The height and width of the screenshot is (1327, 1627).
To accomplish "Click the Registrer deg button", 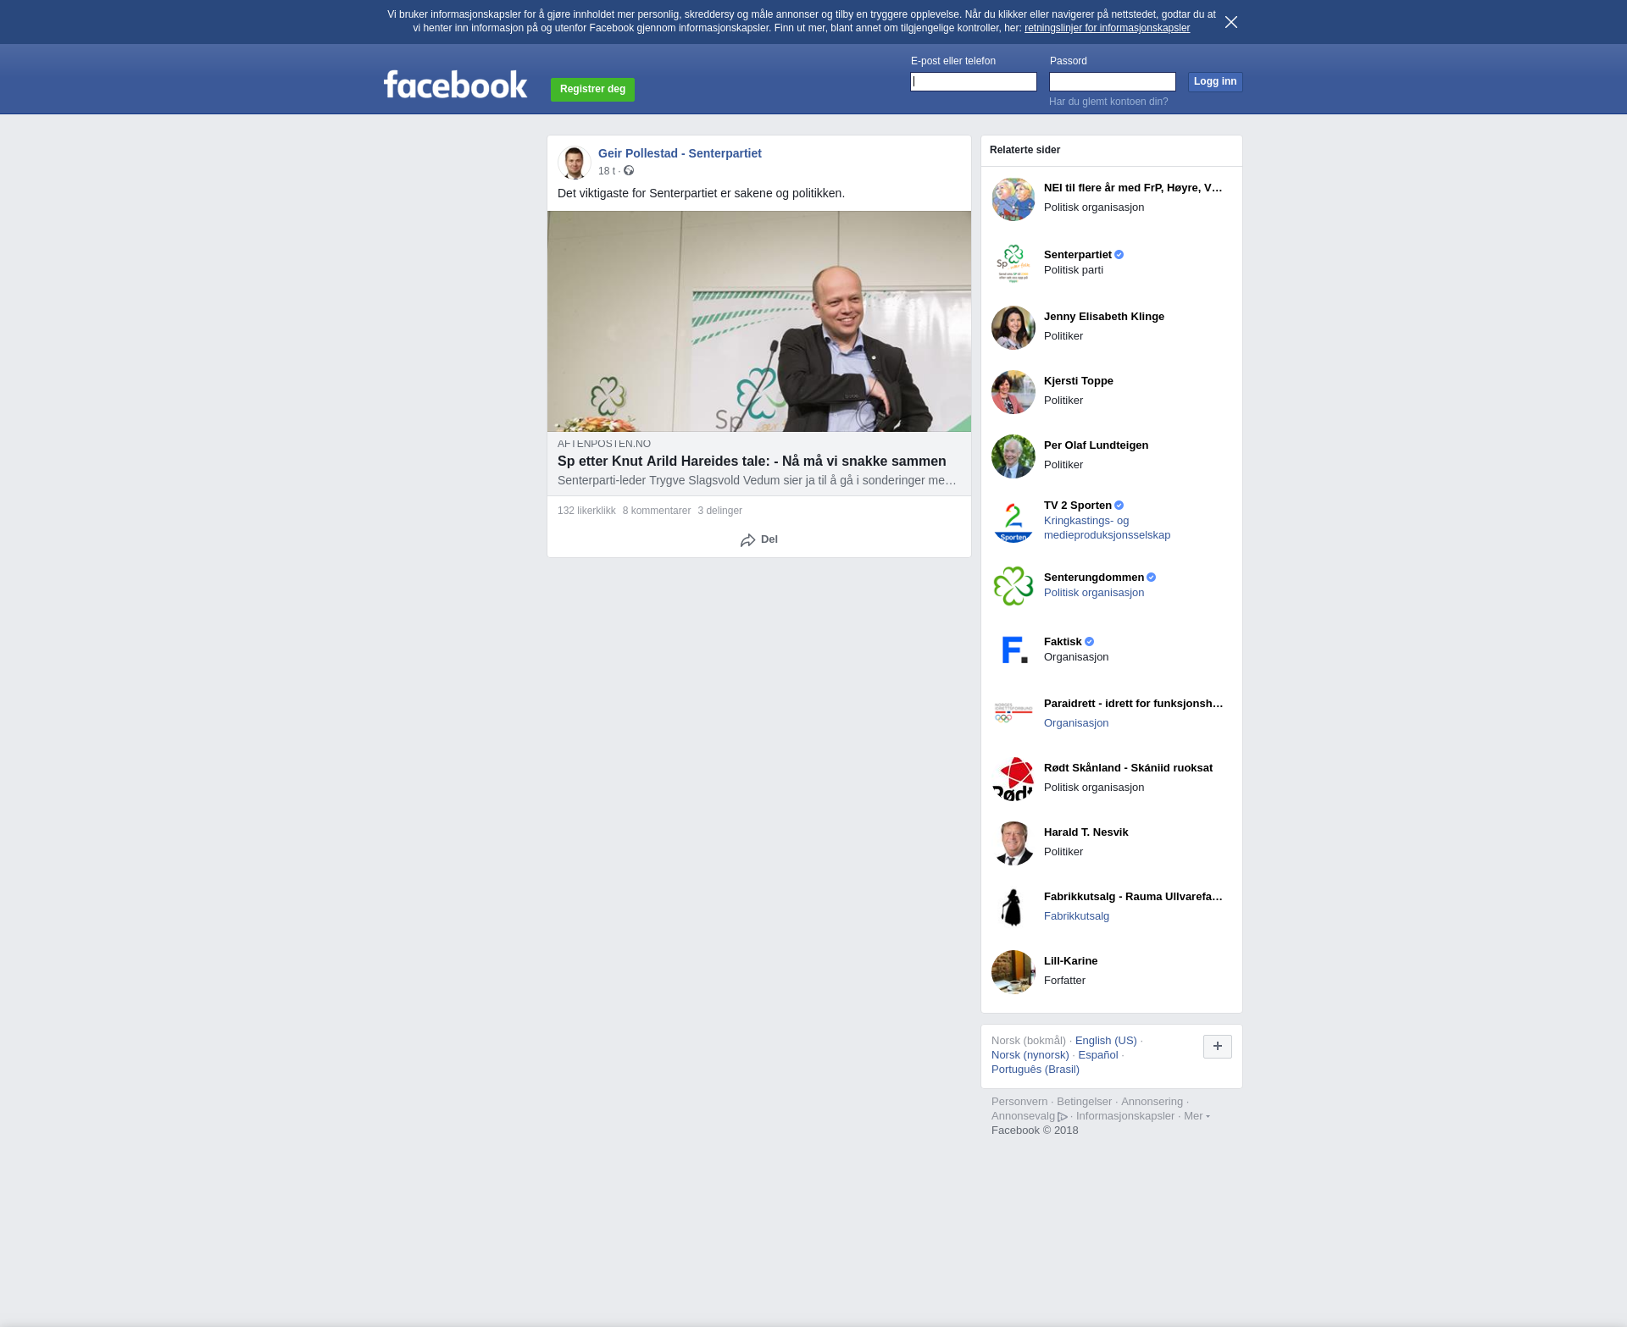I will coord(592,90).
